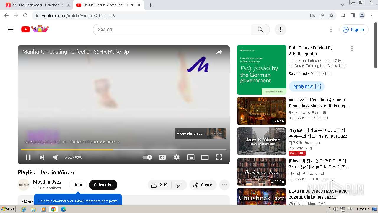Open Jazz & Winter live stream thumbnail

click(x=262, y=141)
